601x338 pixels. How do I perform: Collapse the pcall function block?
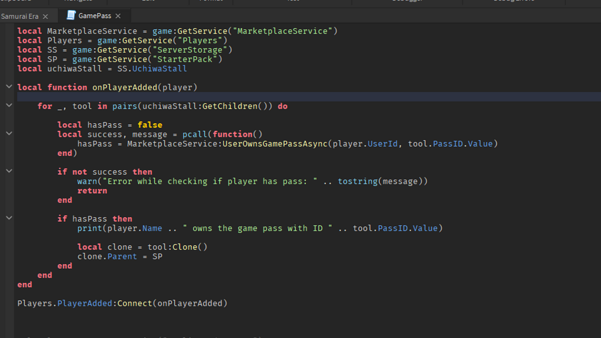(x=9, y=134)
